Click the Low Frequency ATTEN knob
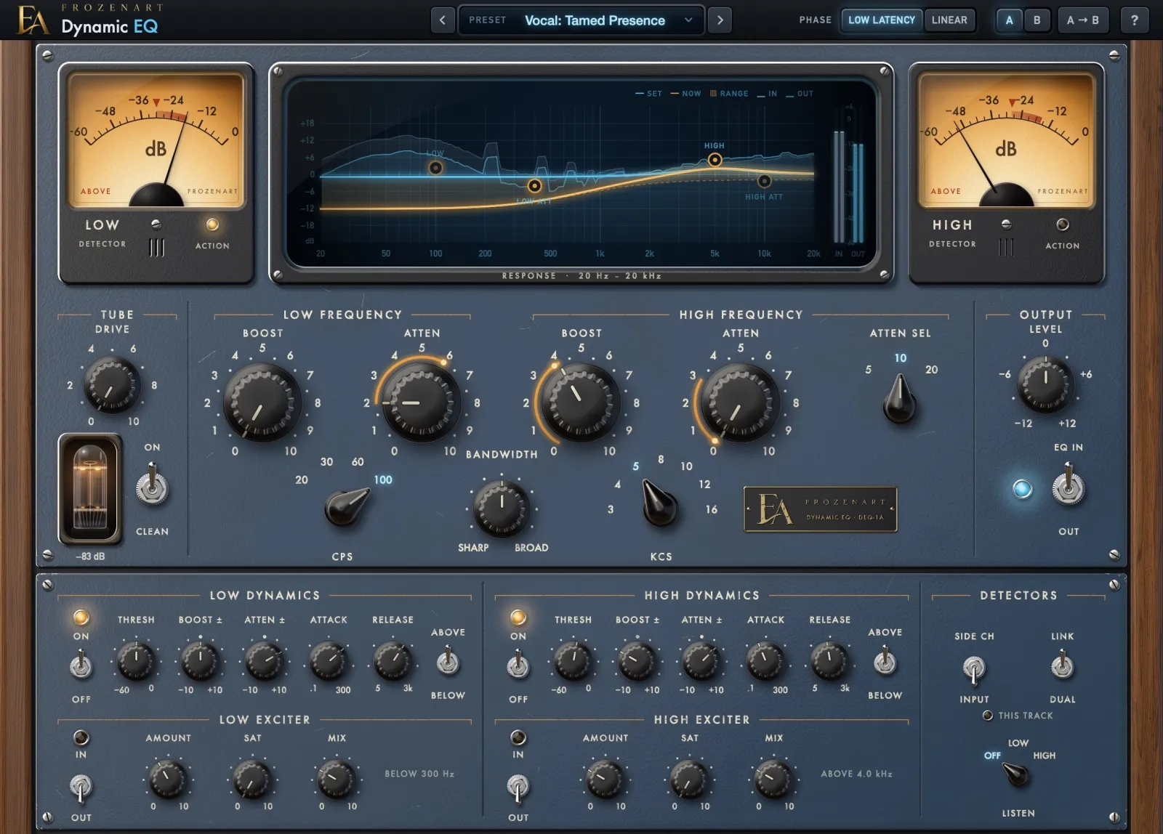 [x=422, y=402]
